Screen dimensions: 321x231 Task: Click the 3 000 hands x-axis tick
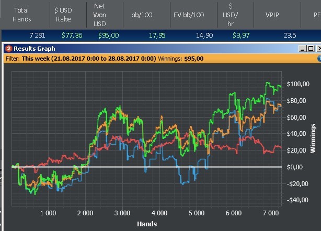pyautogui.click(x=122, y=213)
